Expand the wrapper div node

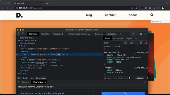click(x=23, y=54)
